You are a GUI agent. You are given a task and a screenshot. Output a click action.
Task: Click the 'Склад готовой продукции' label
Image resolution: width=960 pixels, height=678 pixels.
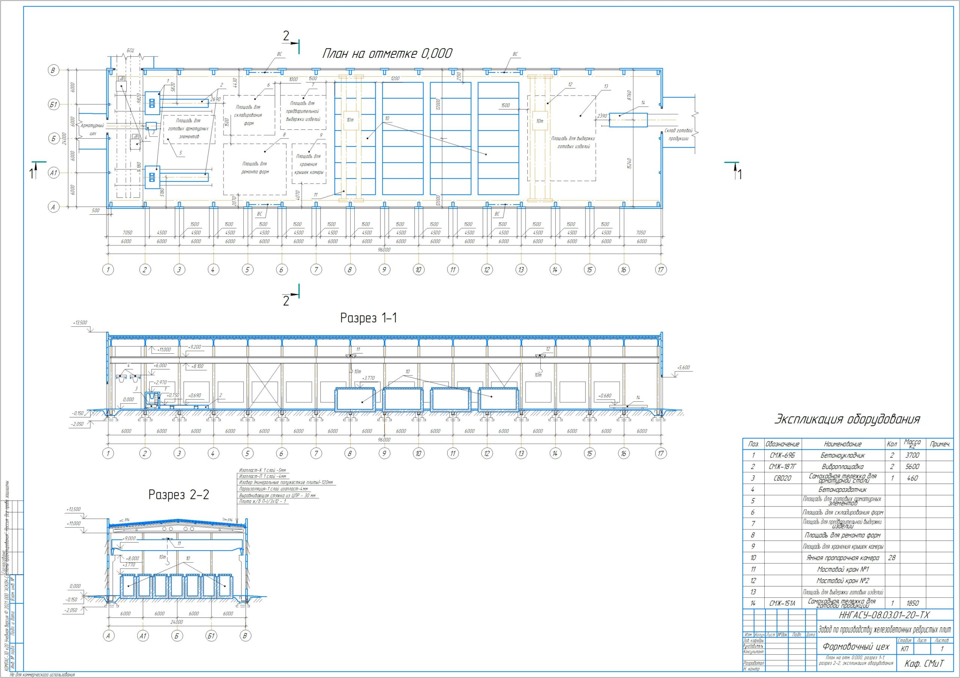679,135
